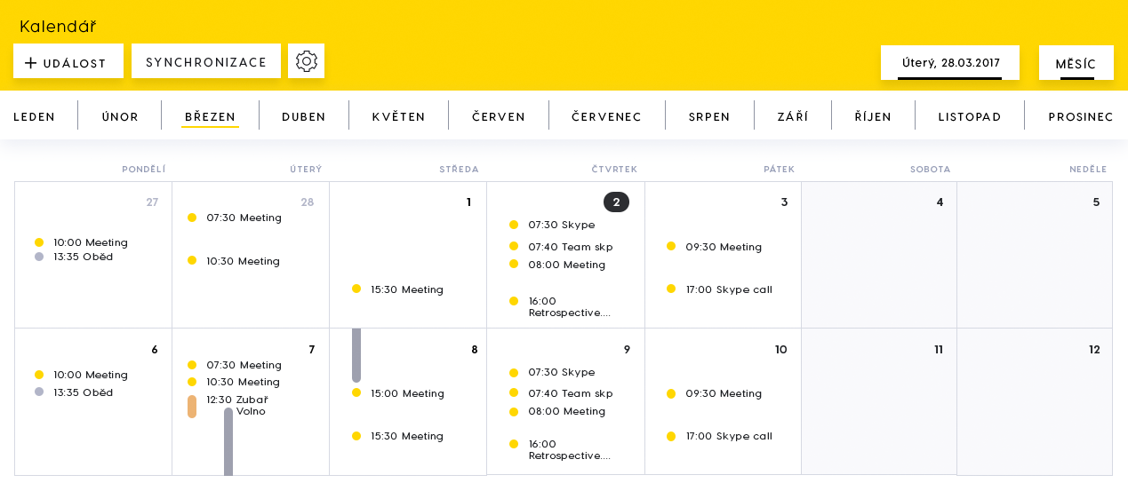
Task: Open the date picker showing Úterý, 28.03.2017
Action: 950,63
